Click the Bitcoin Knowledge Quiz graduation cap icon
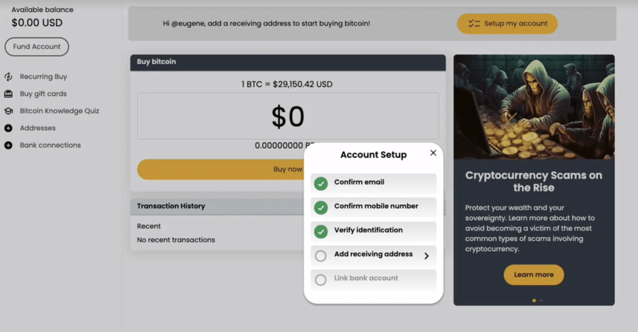 8,111
